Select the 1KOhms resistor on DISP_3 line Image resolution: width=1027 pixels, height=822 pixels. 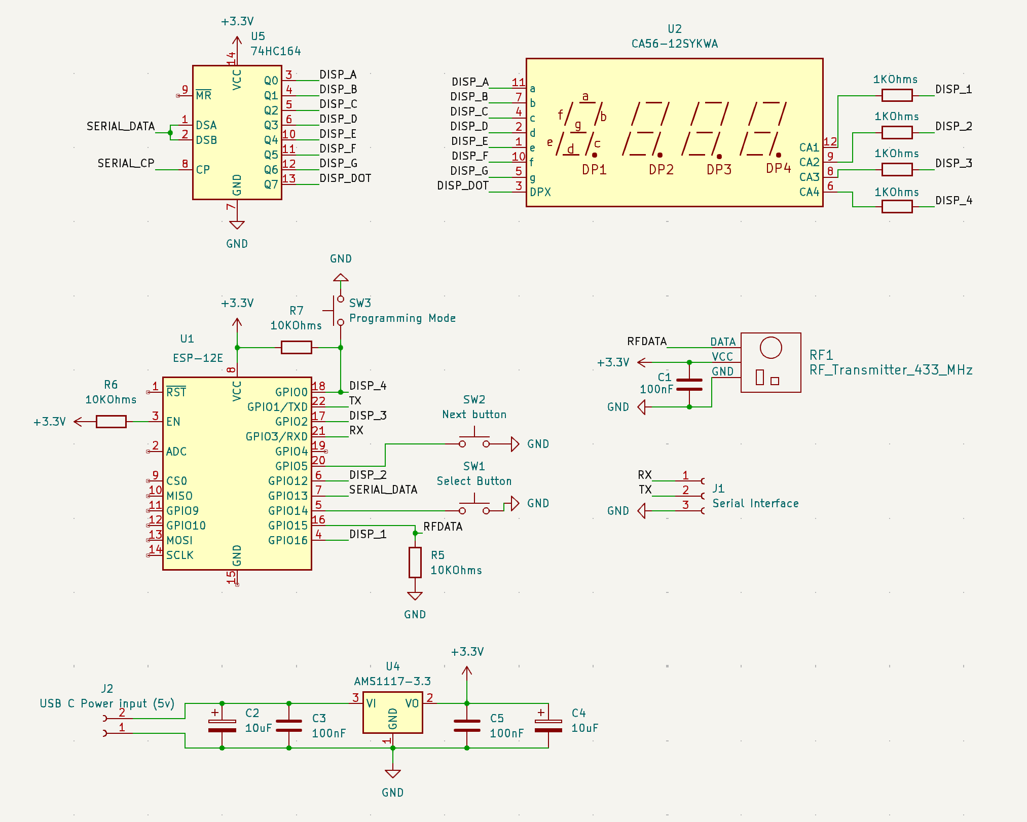[x=897, y=169]
